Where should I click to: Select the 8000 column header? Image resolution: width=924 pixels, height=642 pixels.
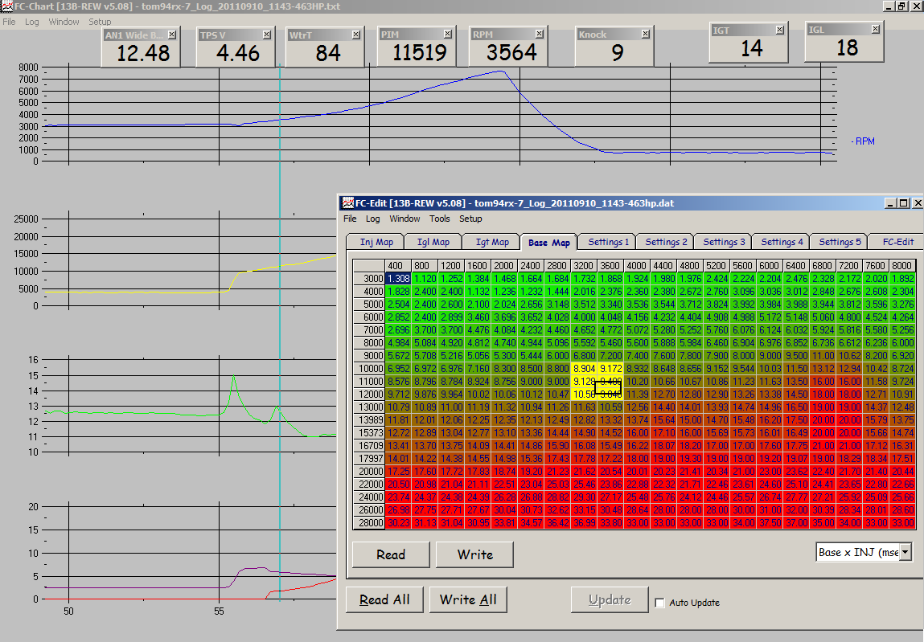[901, 266]
